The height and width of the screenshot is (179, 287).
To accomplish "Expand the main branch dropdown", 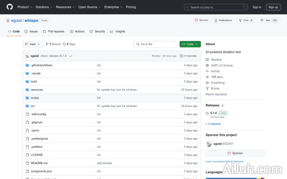I will (32, 44).
